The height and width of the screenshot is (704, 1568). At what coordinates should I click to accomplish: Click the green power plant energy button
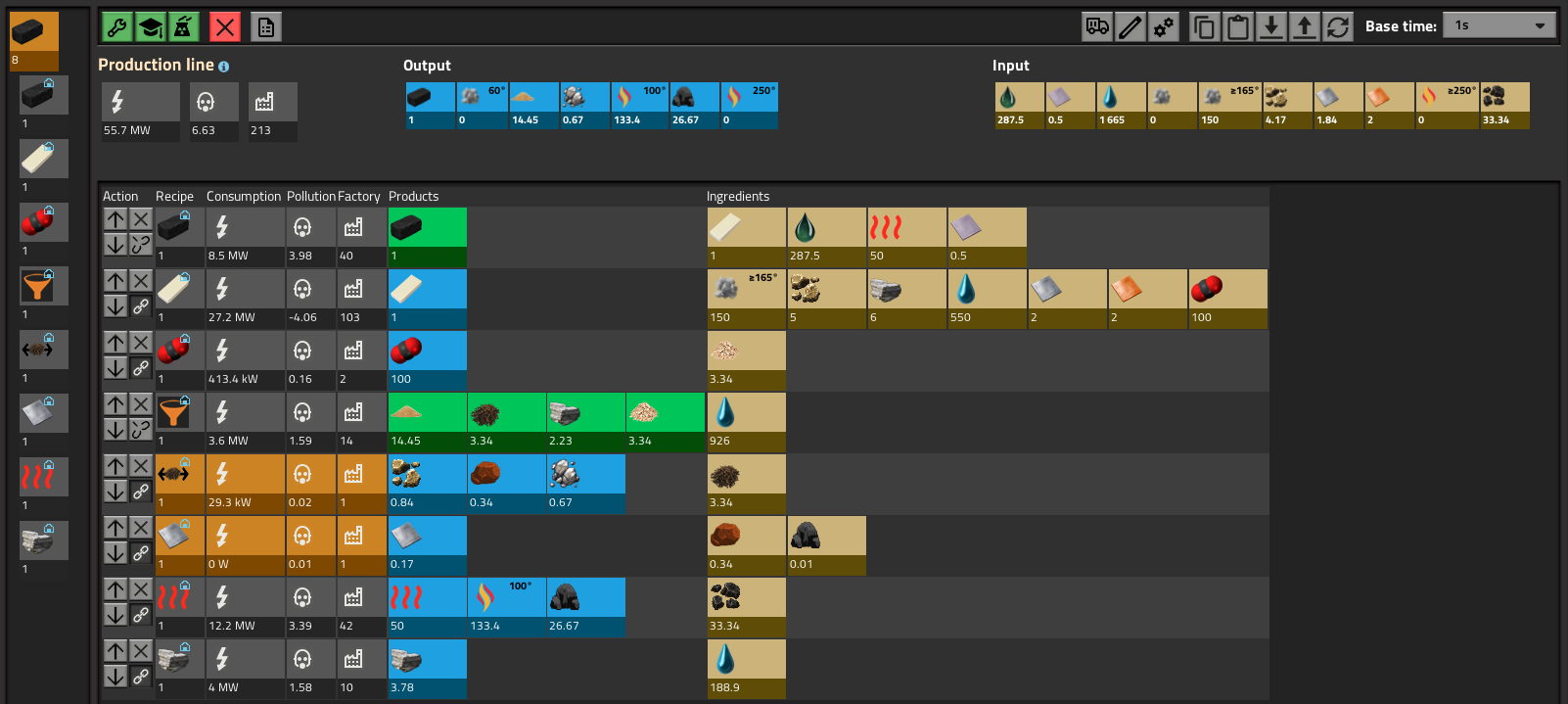[183, 27]
